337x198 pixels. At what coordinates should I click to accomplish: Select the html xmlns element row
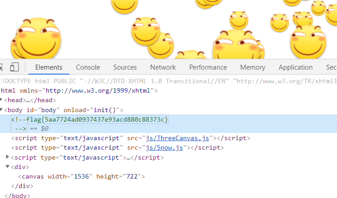(79, 91)
